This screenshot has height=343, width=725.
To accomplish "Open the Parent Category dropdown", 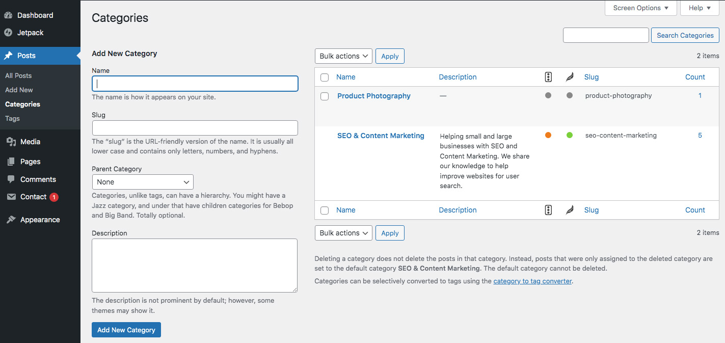I will click(x=143, y=181).
